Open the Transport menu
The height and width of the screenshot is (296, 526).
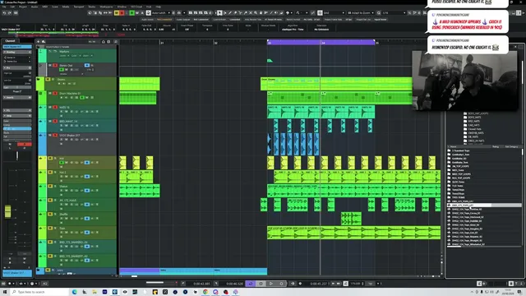point(79,7)
